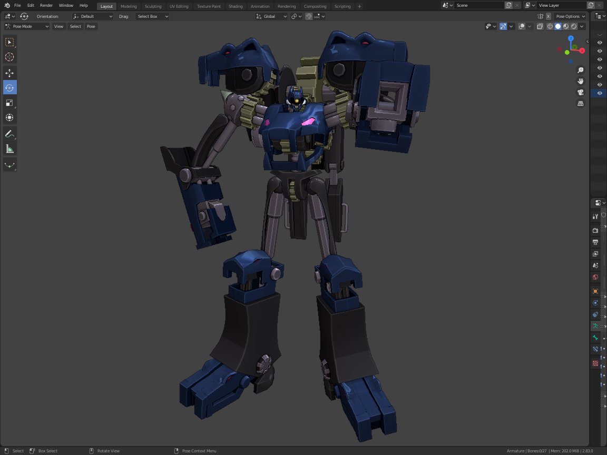607x455 pixels.
Task: Select the Breakdowner pose tool
Action: tap(9, 165)
